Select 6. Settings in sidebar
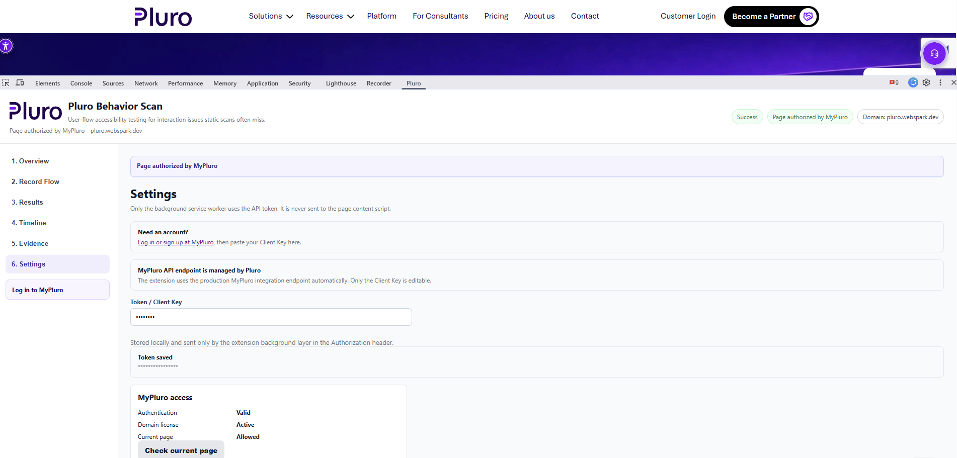This screenshot has height=458, width=957. point(57,264)
